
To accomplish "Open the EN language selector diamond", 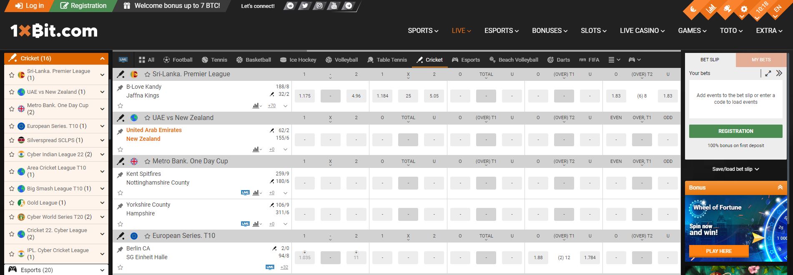I will click(778, 9).
